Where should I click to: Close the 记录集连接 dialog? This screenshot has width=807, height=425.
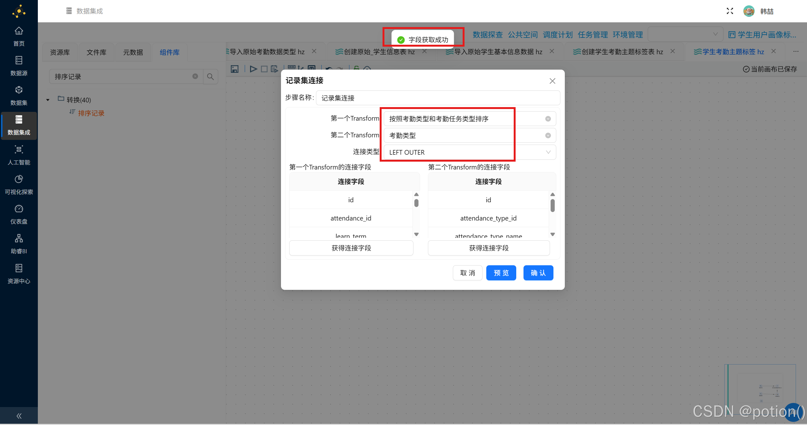(552, 81)
